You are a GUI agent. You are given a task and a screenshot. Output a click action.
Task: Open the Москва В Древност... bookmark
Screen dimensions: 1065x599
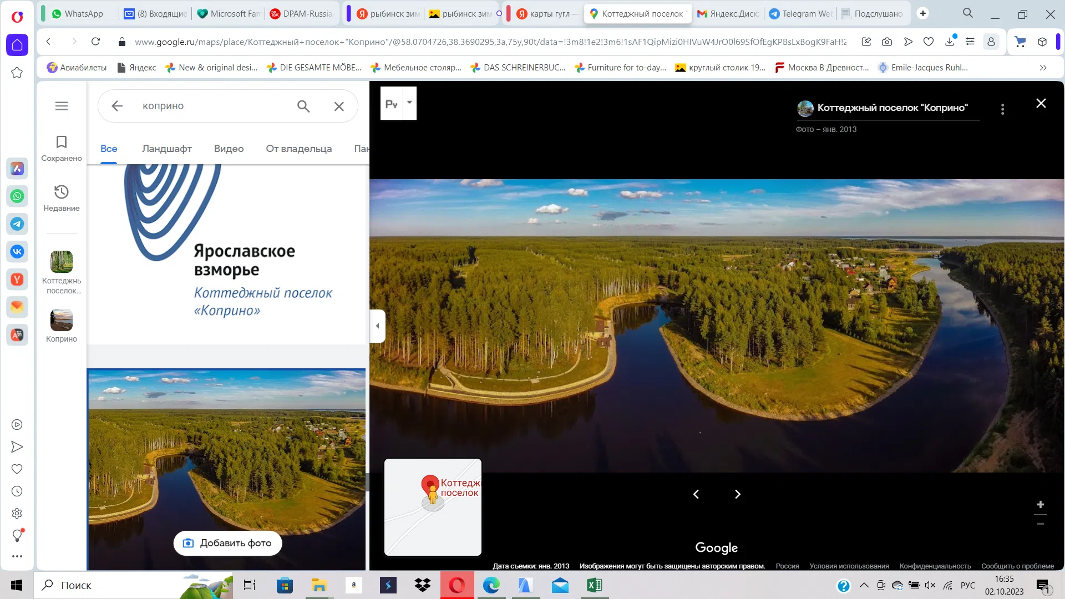tap(822, 68)
